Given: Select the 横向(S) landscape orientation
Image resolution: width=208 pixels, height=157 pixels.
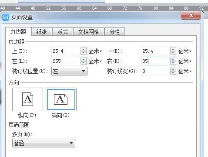Looking at the screenshot, I should [61, 99].
